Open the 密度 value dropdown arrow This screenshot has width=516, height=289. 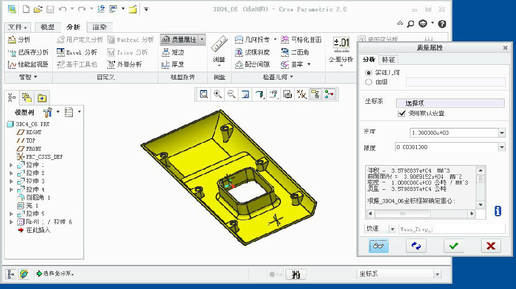[502, 133]
